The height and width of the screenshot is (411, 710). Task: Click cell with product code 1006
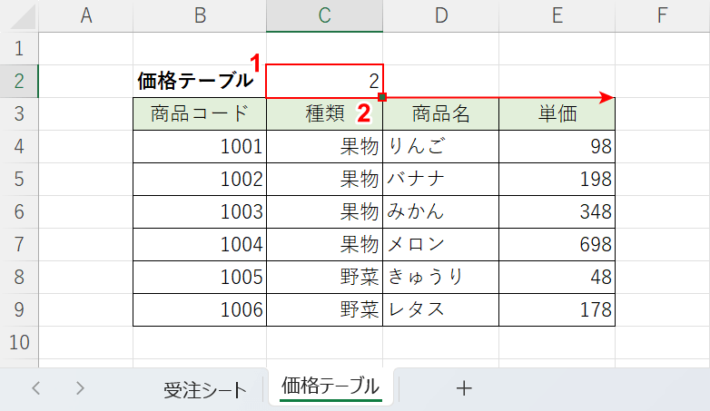(200, 309)
